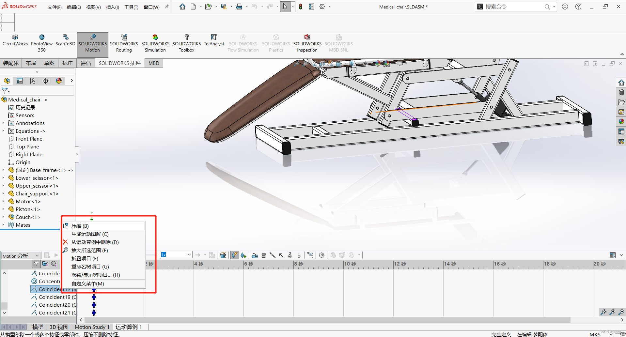This screenshot has height=337, width=626.
Task: Switch to the 评估 tab
Action: [x=86, y=63]
